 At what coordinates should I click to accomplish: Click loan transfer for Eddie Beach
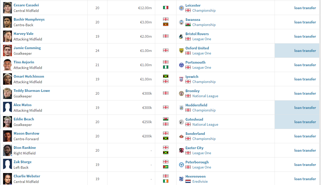tap(305, 122)
